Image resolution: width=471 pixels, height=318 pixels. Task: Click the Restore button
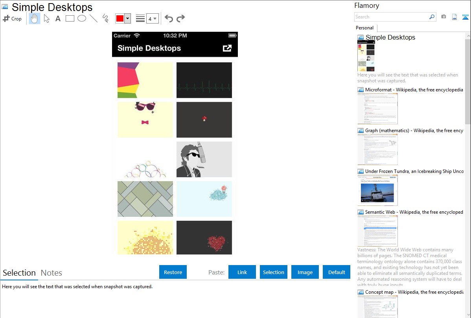[x=173, y=272]
